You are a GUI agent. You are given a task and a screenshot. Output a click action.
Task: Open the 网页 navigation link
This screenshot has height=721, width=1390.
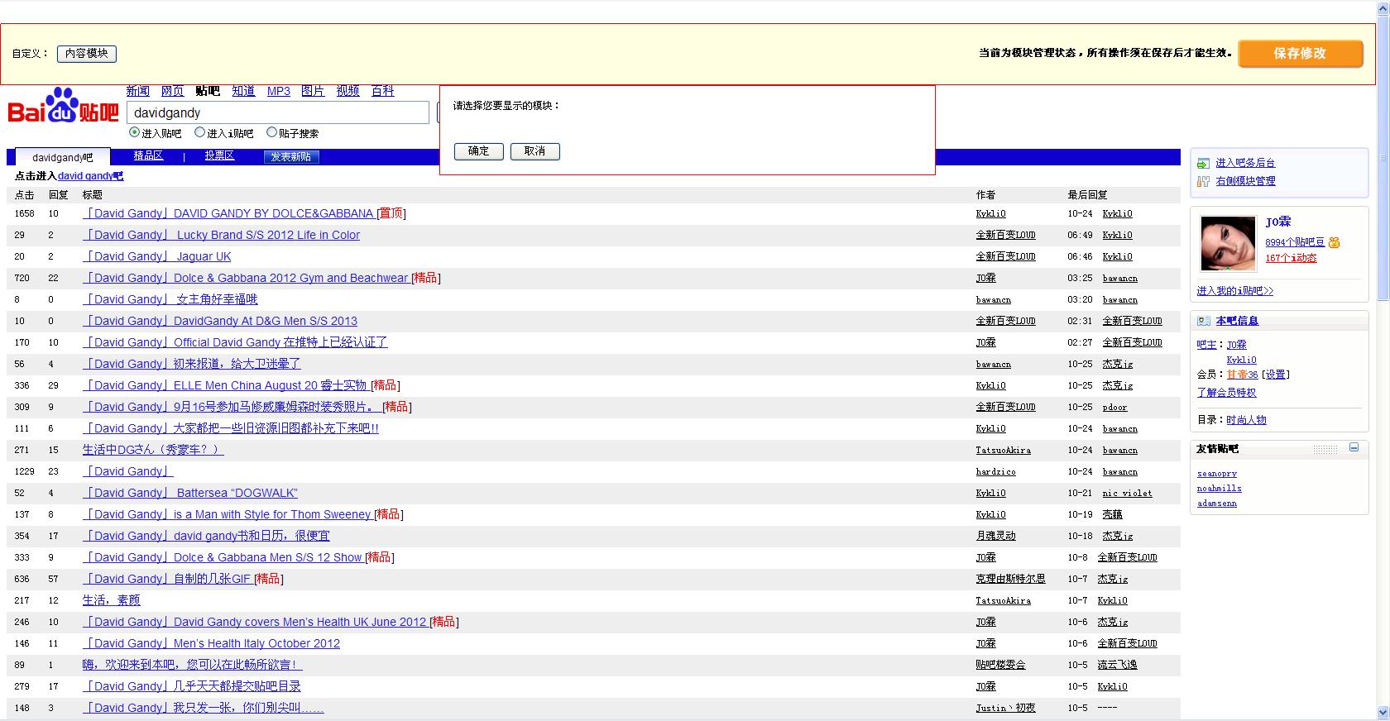172,91
